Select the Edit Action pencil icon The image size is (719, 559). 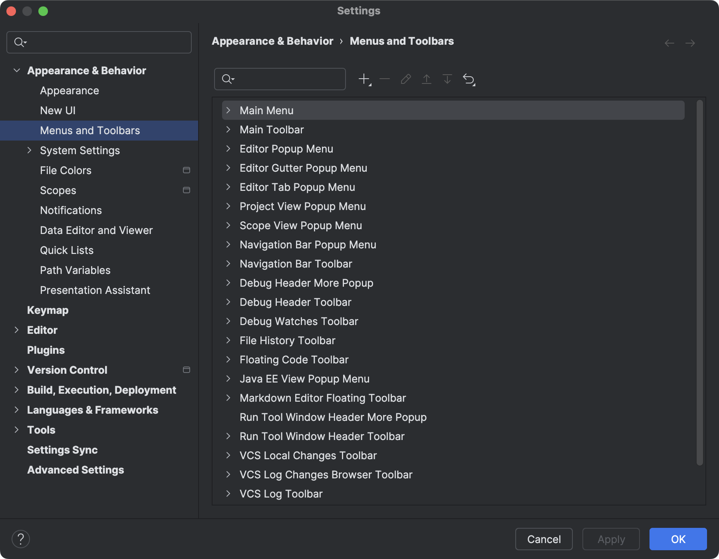405,79
